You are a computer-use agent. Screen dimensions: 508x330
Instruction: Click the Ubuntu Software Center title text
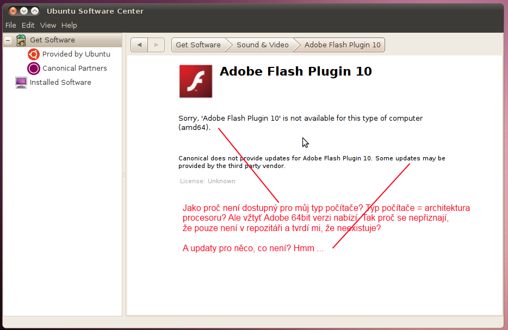coord(95,11)
